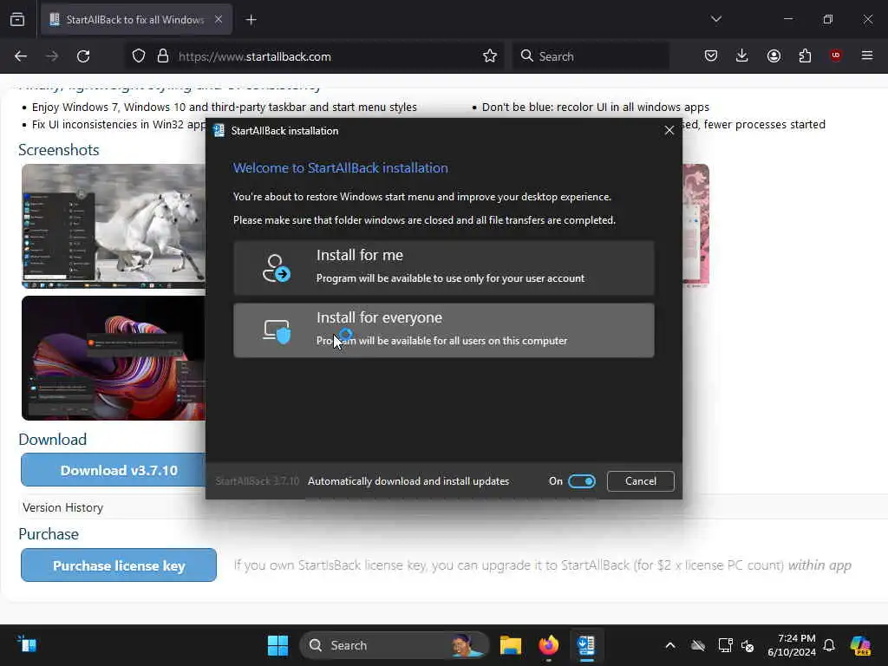Open File Explorer from taskbar
888x666 pixels.
[x=510, y=645]
